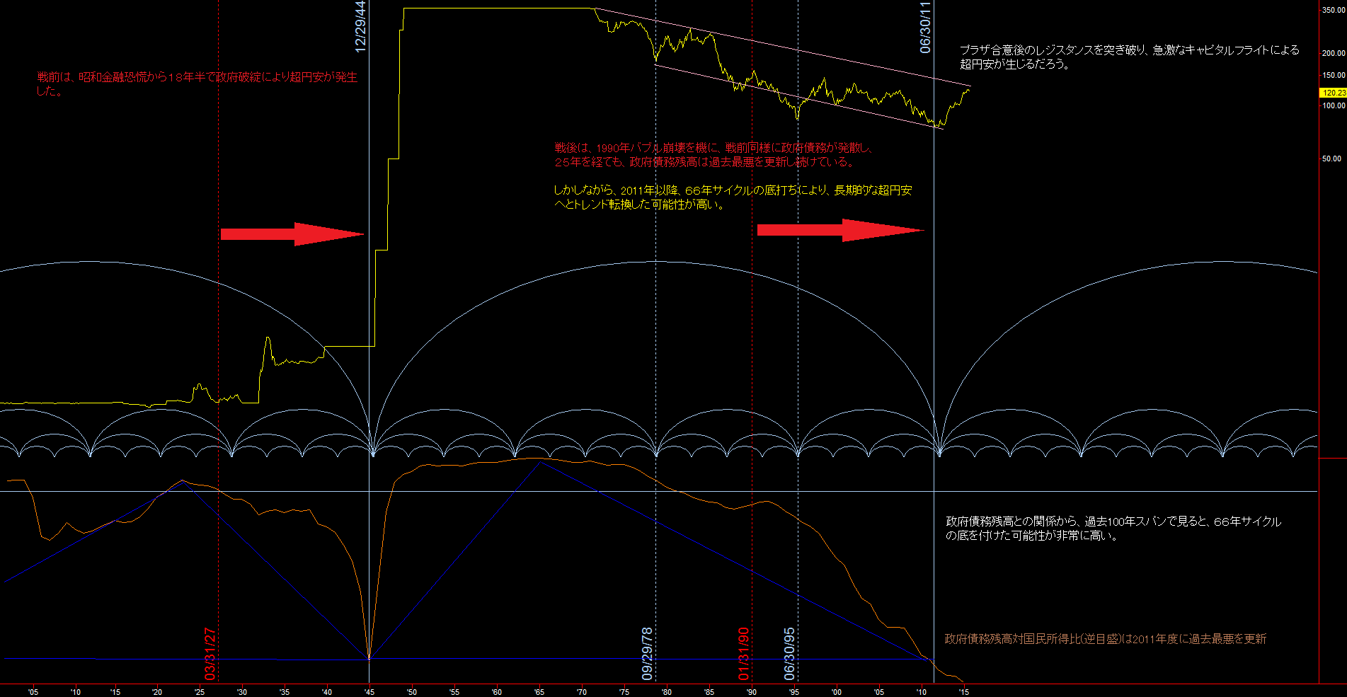Select the red 03/31/27 date marker
This screenshot has height=697, width=1347.
(x=210, y=655)
